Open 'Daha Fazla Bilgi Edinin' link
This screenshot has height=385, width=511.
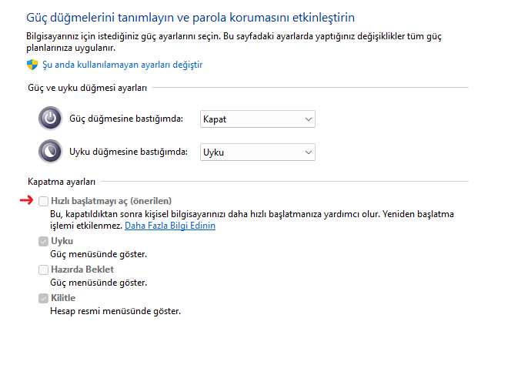(x=170, y=226)
